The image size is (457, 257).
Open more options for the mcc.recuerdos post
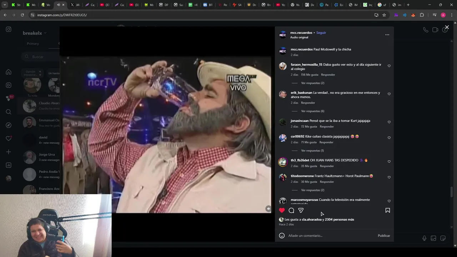pyautogui.click(x=387, y=35)
